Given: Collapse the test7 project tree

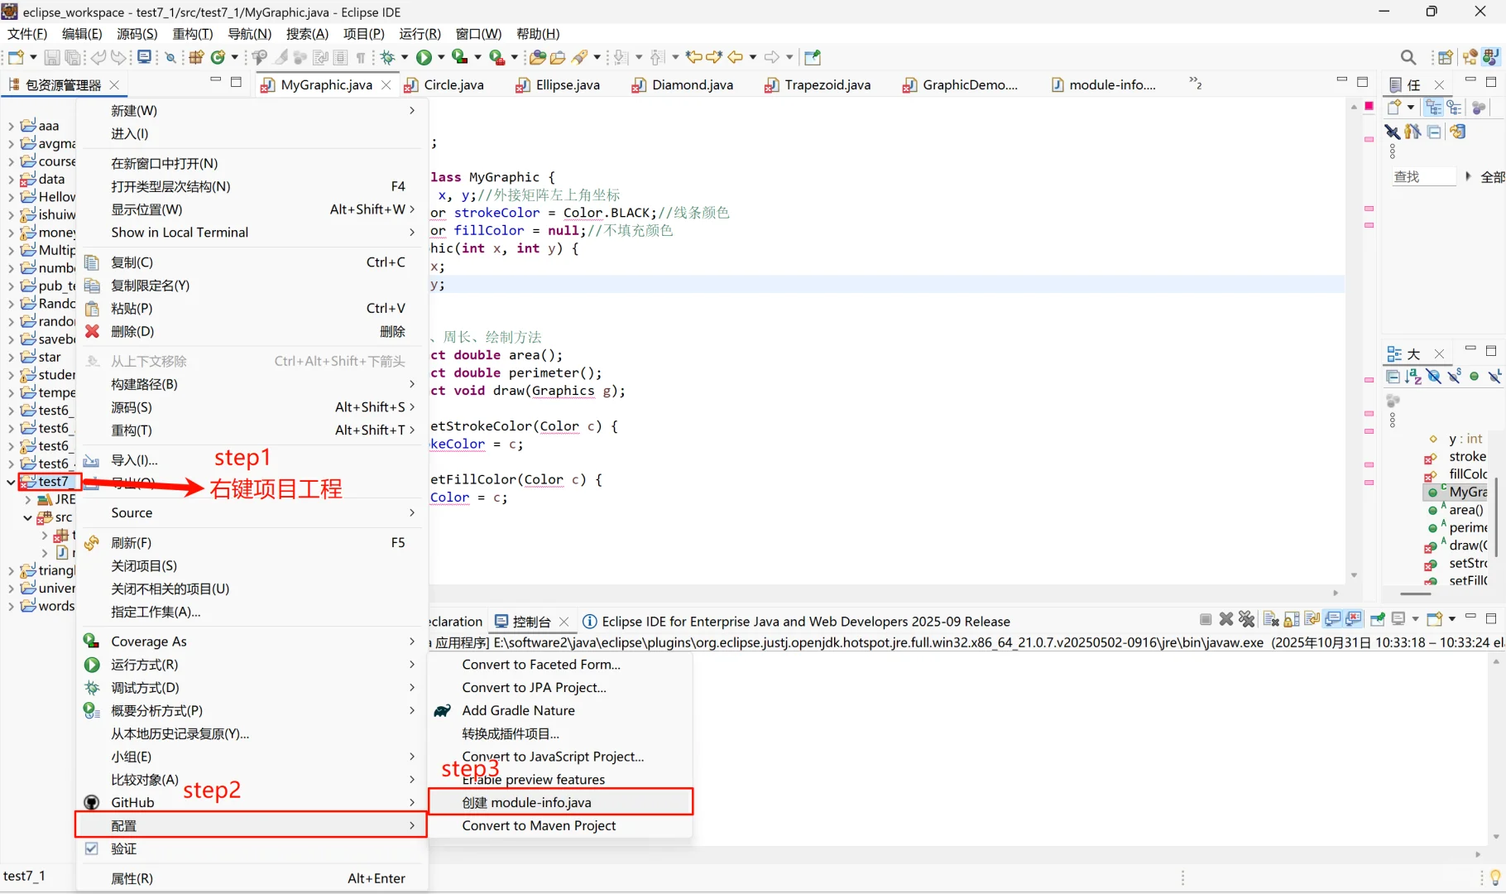Looking at the screenshot, I should [10, 482].
